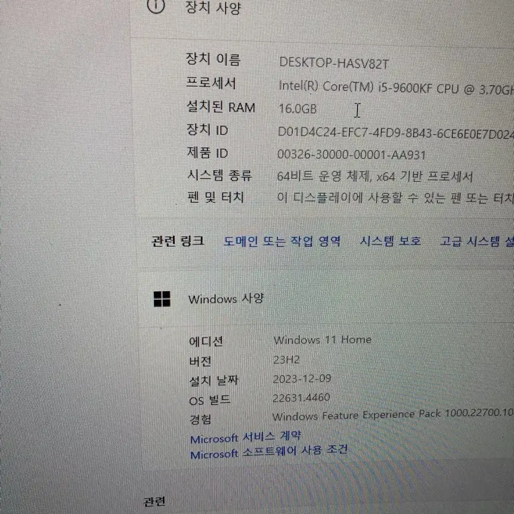Open the 고급 시스템 설정 link
Viewport: 514px width, 514px height.
[477, 241]
